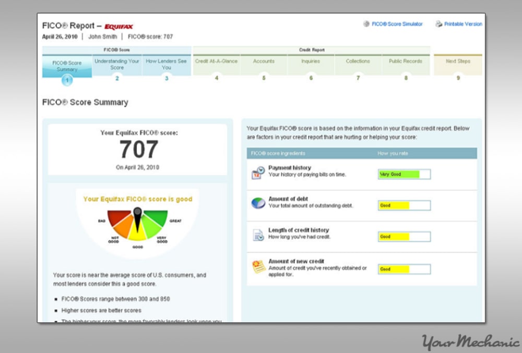
Task: Click step number 7 marker
Action: click(x=358, y=78)
